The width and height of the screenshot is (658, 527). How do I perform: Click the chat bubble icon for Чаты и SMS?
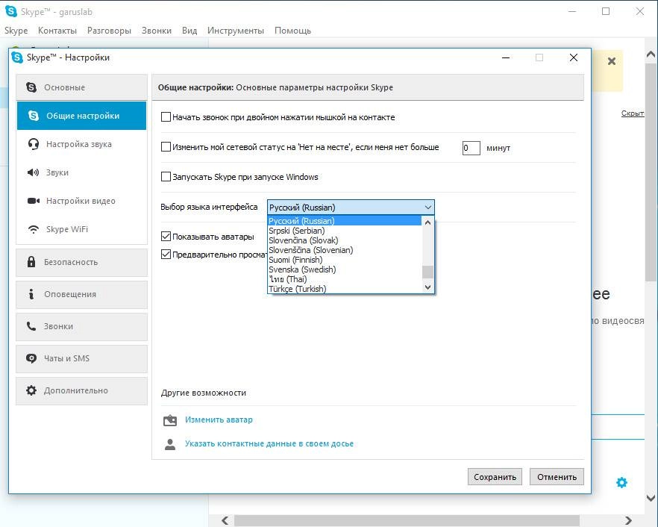pyautogui.click(x=31, y=358)
